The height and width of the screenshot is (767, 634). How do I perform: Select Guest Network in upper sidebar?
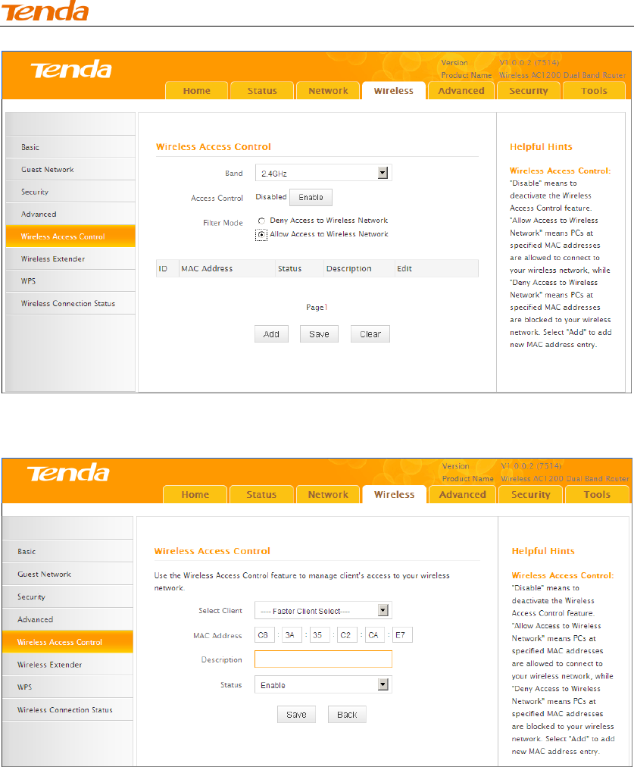(70, 169)
